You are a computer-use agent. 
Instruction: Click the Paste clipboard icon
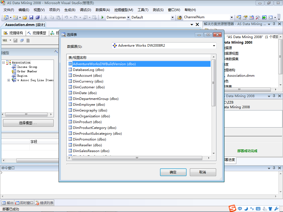[x=58, y=17]
